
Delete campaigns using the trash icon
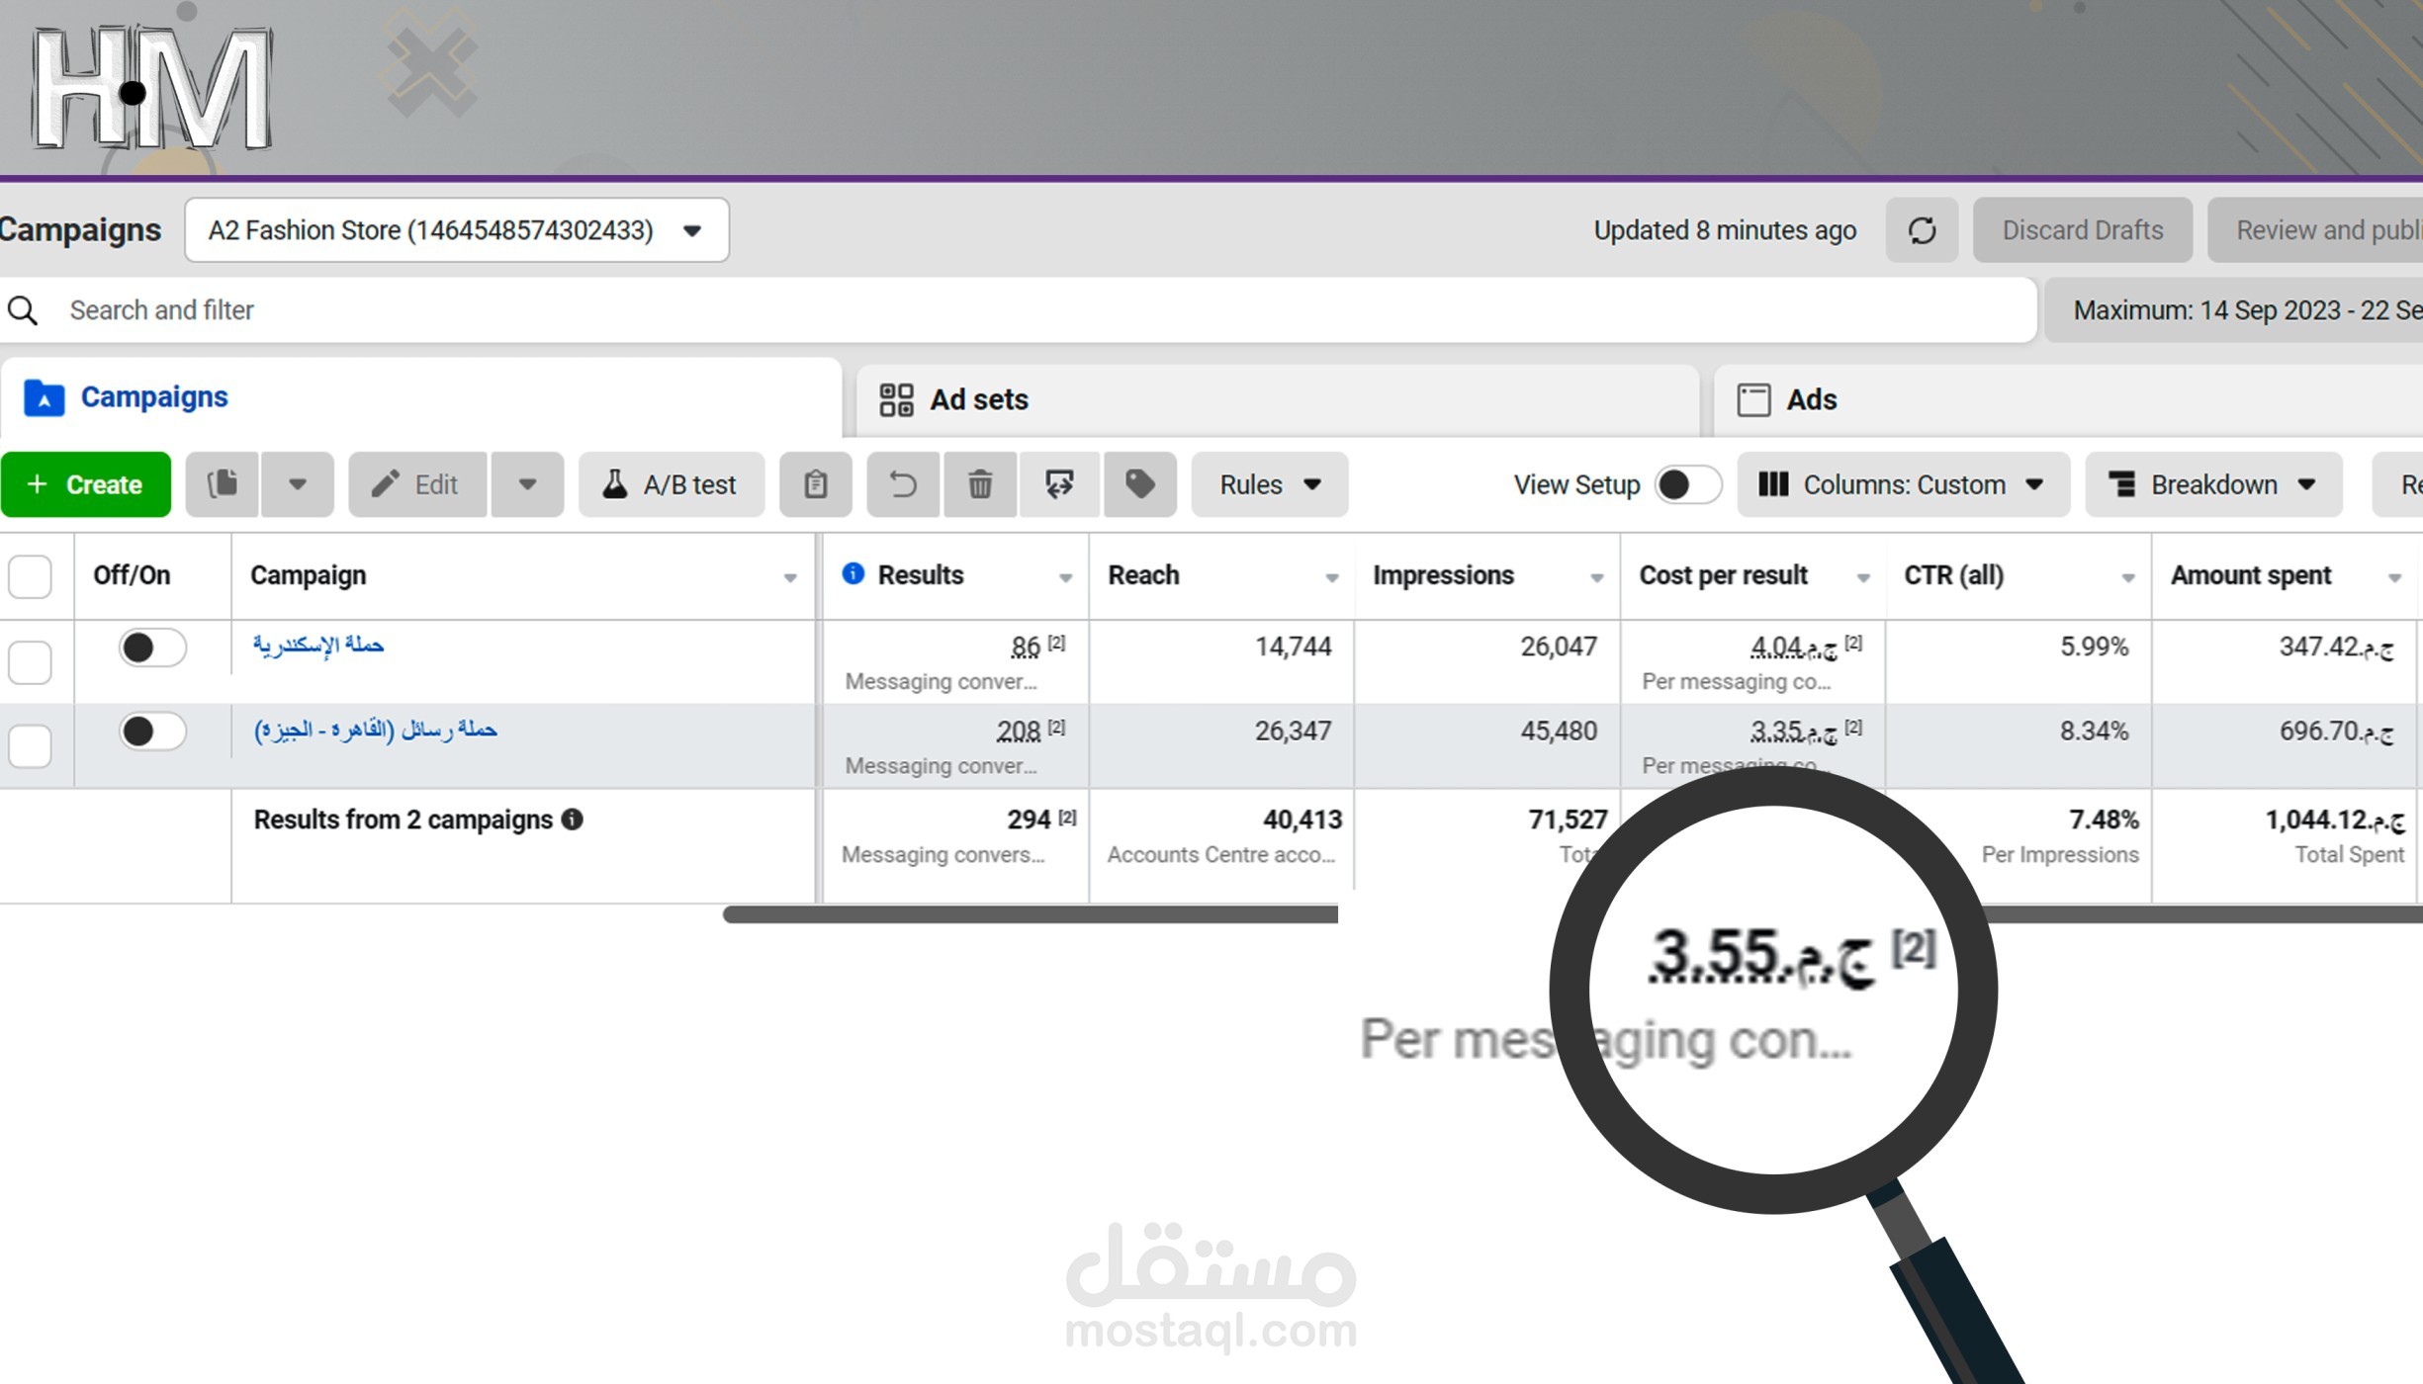[x=979, y=484]
